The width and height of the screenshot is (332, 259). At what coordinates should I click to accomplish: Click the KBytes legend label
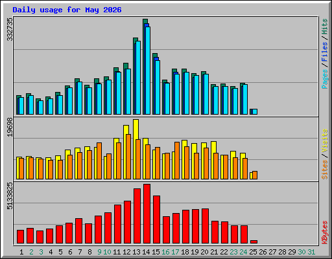325,232
